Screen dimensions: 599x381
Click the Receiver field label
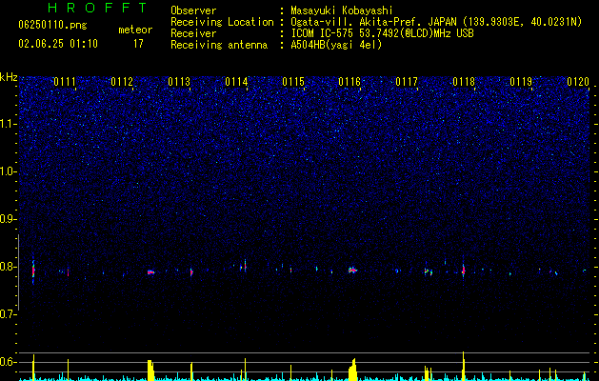tap(193, 33)
